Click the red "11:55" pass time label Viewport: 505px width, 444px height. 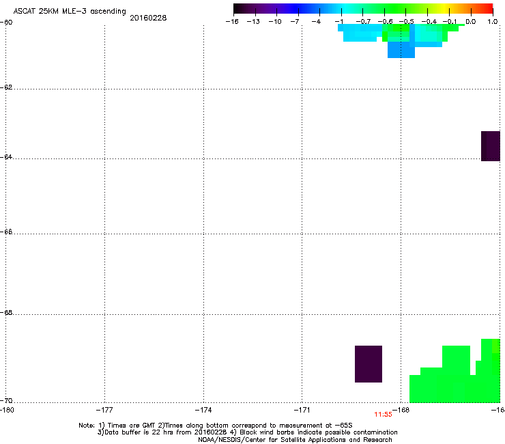(383, 415)
